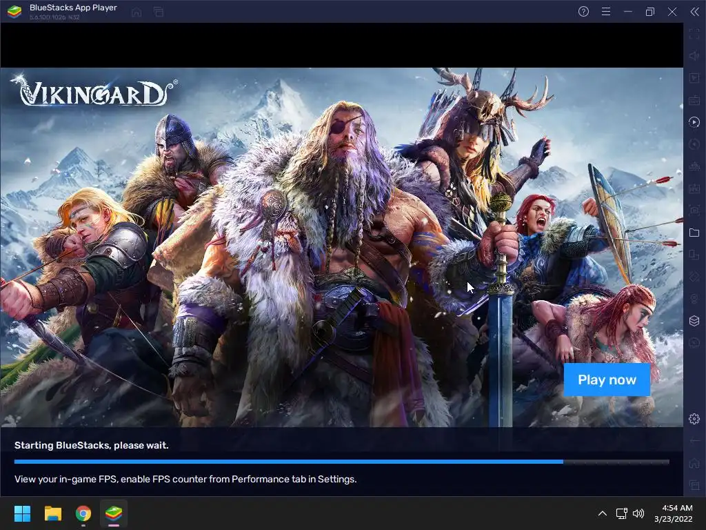706x530 pixels.
Task: Click the Play now button
Action: 607,380
